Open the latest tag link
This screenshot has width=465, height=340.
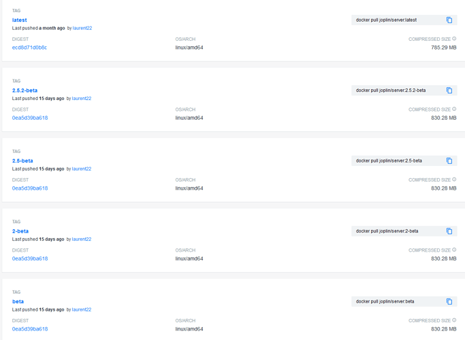point(19,20)
